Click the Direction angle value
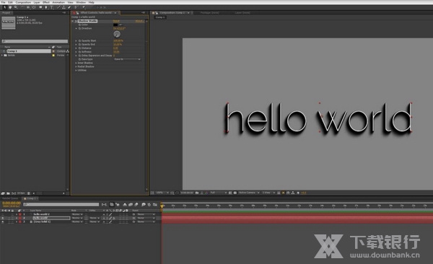 point(119,28)
